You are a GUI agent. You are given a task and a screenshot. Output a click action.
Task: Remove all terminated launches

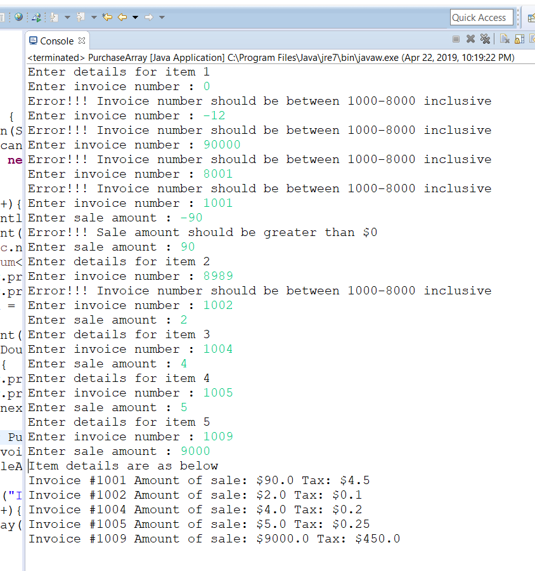click(484, 39)
